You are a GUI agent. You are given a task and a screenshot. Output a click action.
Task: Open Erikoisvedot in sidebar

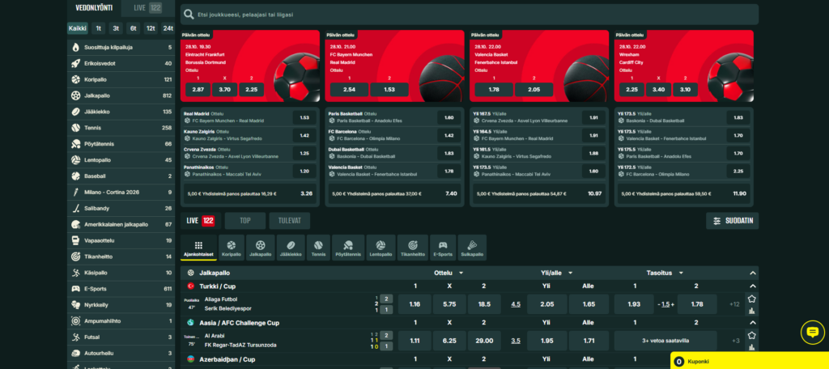point(121,63)
